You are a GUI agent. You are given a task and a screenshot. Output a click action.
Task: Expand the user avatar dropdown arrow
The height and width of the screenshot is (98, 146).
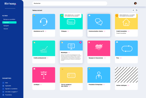click(x=138, y=3)
